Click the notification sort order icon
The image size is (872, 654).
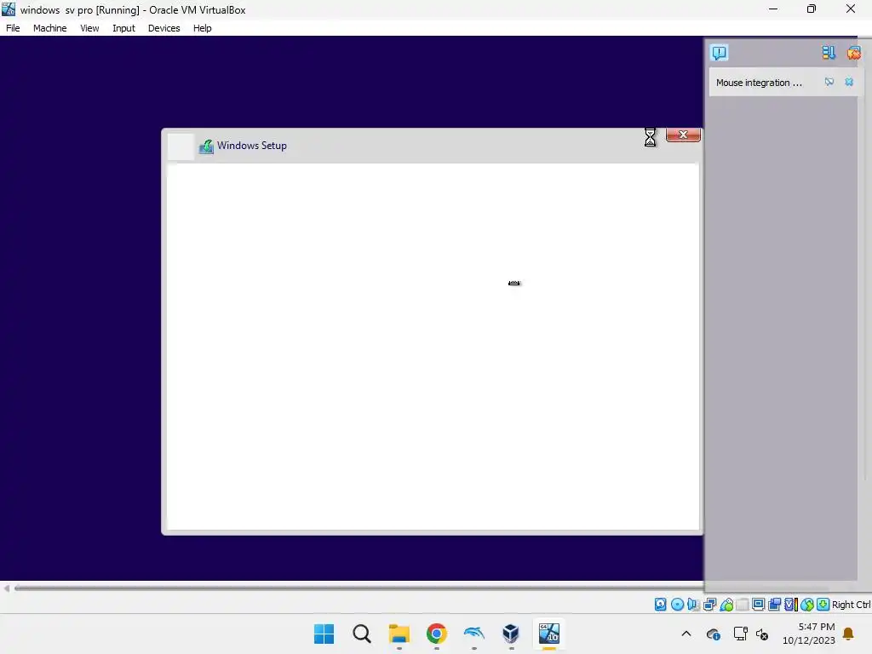[829, 53]
